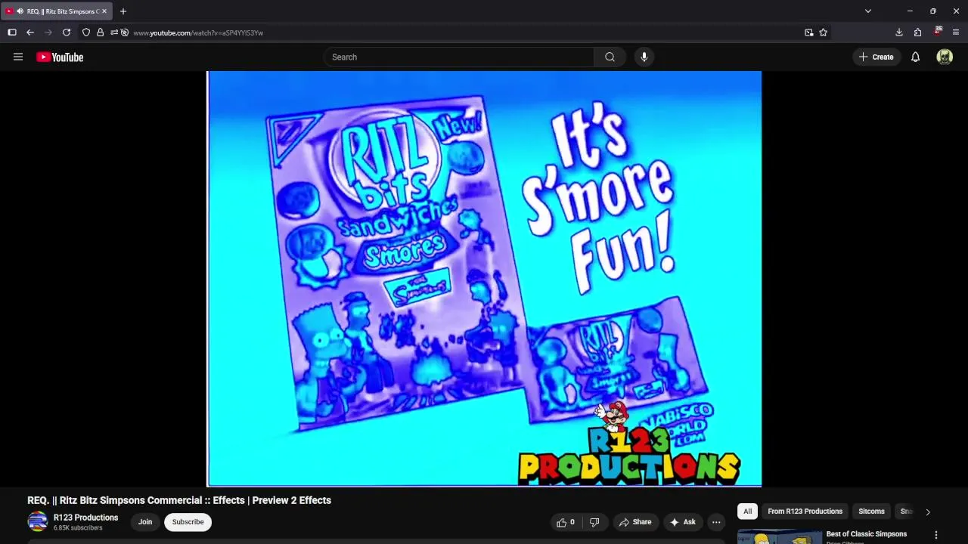The image size is (968, 544).
Task: Reload the current page
Action: pos(67,32)
